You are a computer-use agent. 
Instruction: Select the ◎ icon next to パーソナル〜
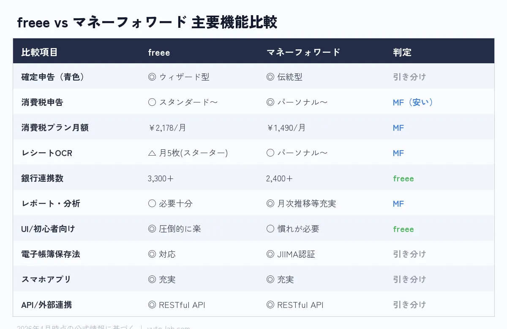click(270, 102)
